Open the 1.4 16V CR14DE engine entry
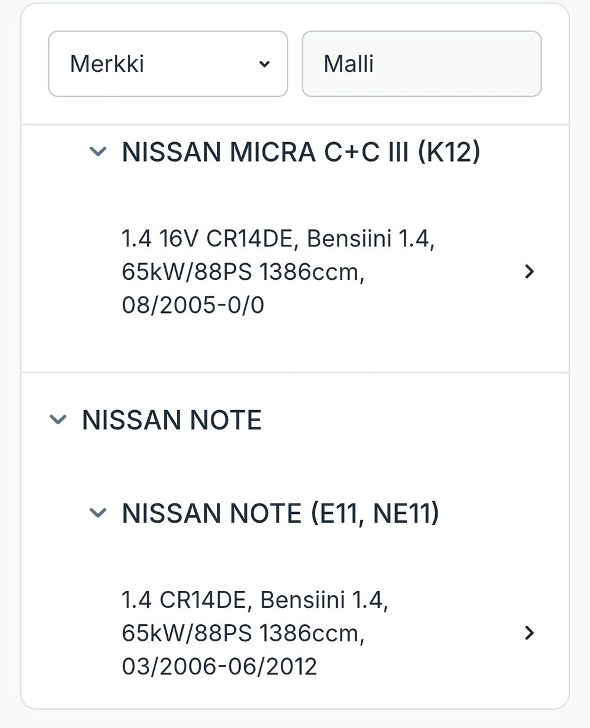 278,271
